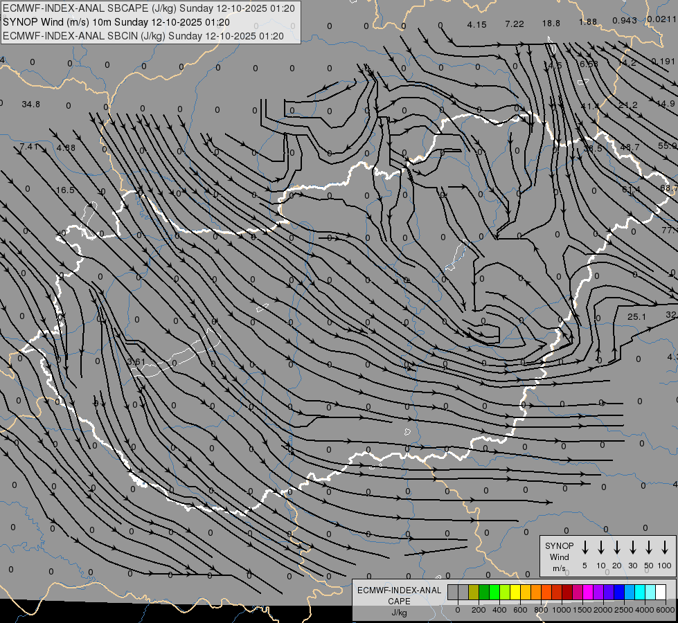Click the CAPE value 18.8 on map
Screen dimensions: 678x623
[x=551, y=23]
